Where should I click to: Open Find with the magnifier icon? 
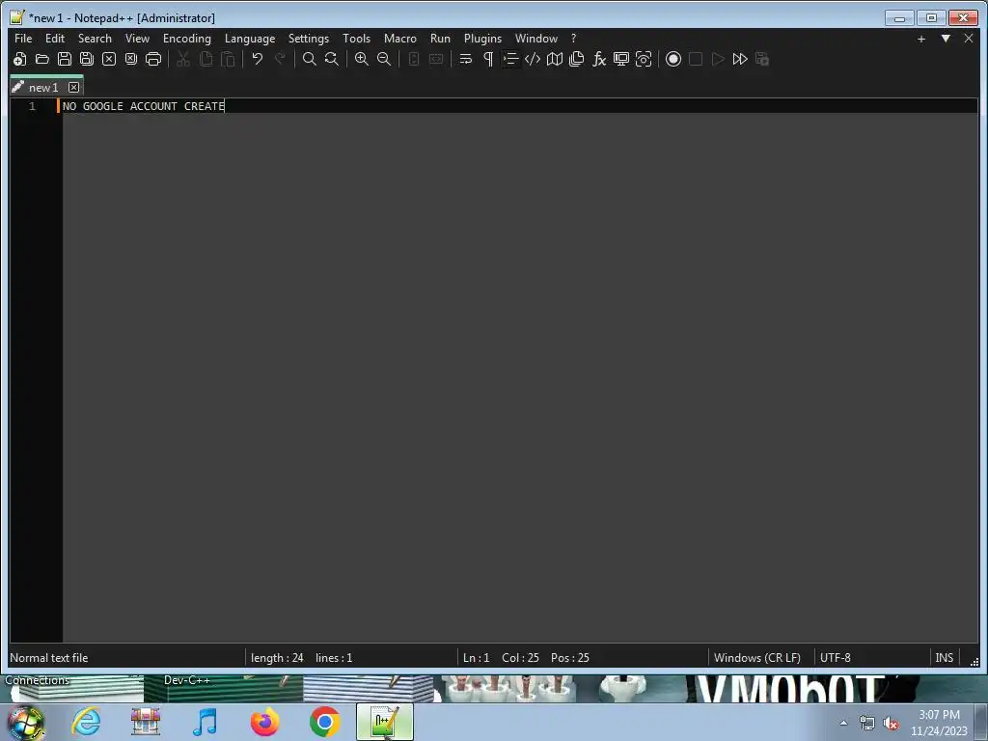(x=310, y=59)
